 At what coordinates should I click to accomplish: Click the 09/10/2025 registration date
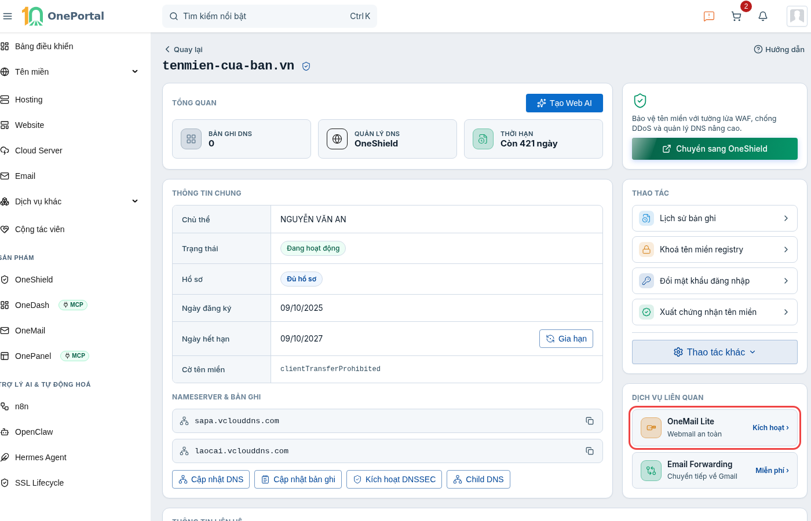point(302,308)
